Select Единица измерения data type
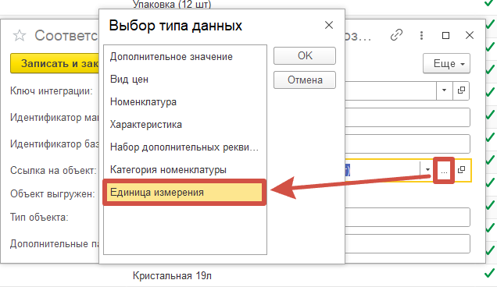Viewport: 497px width, 287px height. [x=184, y=193]
